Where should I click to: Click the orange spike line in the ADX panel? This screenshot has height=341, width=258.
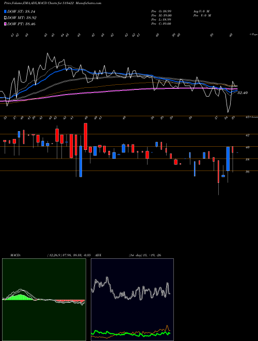click(x=167, y=328)
